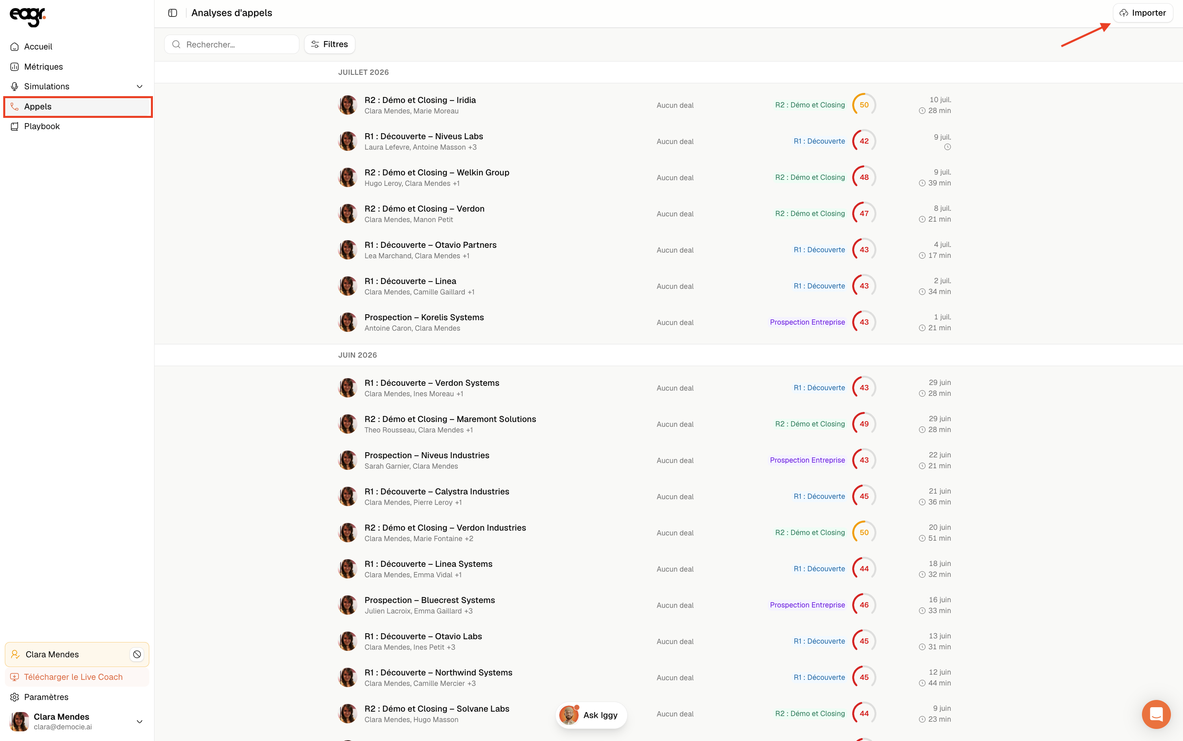
Task: Click R2 : Démo et Closing tag on Iridia row
Action: tap(810, 105)
